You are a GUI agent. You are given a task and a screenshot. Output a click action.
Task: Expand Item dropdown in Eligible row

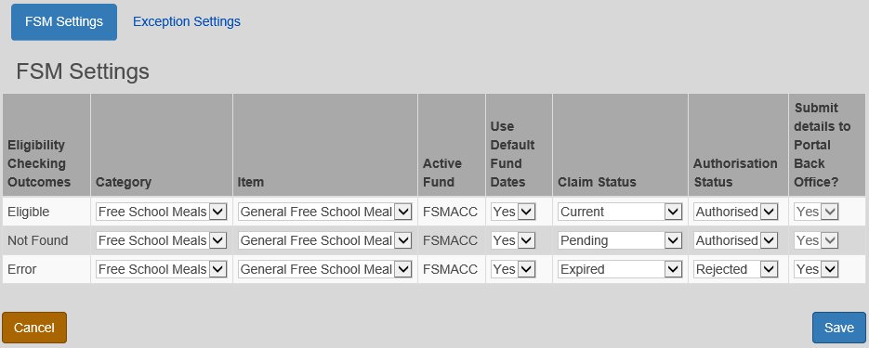click(x=324, y=212)
